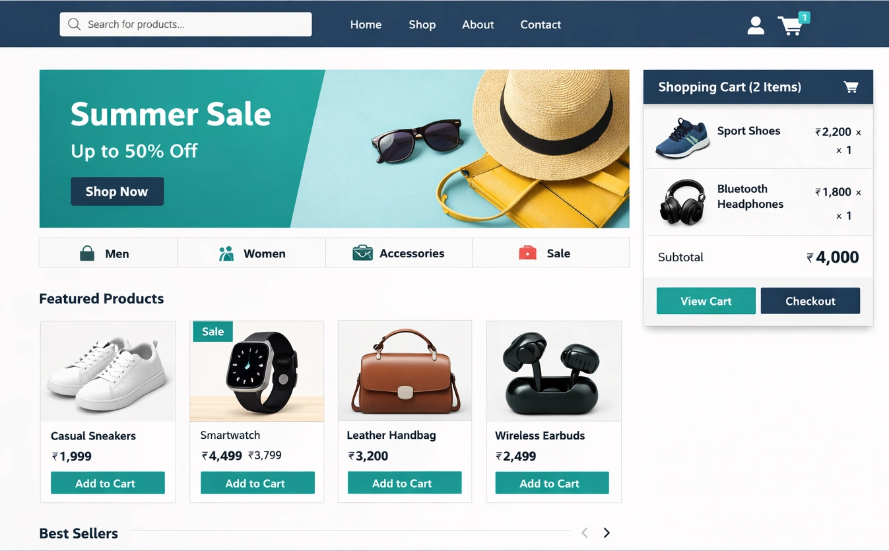Screen dimensions: 889x551
Task: Click the Smartwatch product thumbnail
Action: [257, 372]
